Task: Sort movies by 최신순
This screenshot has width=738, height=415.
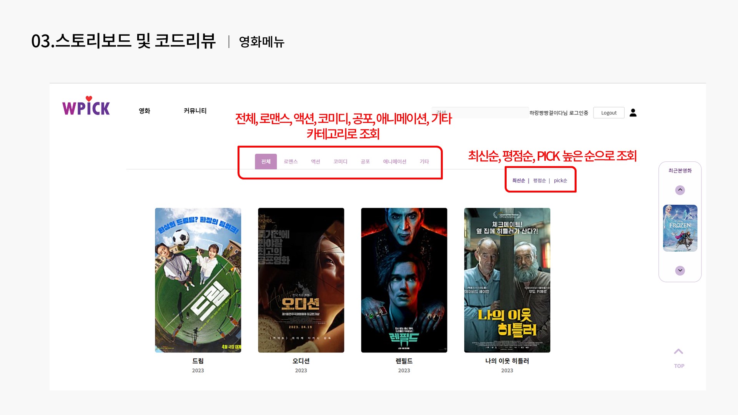Action: [x=519, y=180]
